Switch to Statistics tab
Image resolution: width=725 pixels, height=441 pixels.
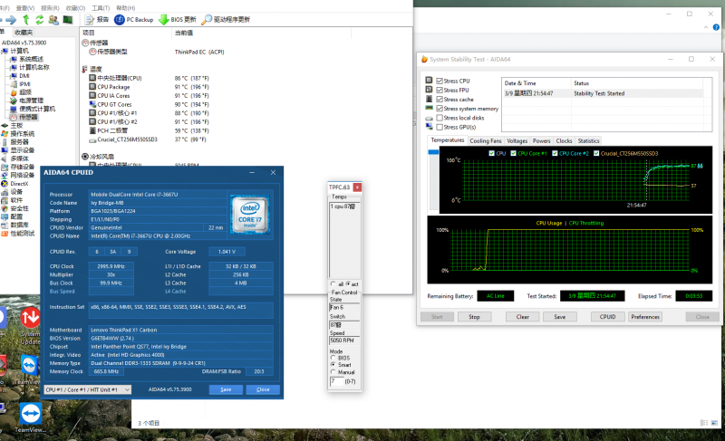(x=588, y=141)
